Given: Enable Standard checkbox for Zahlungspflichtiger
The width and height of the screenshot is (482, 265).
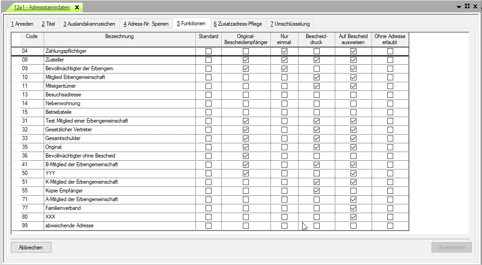Looking at the screenshot, I should [x=208, y=51].
